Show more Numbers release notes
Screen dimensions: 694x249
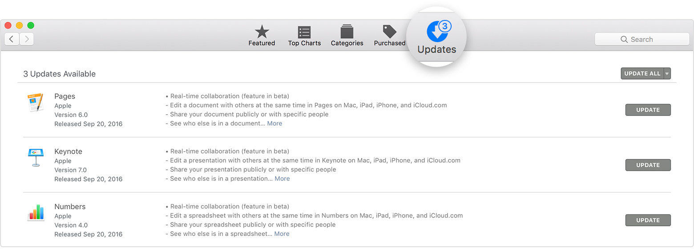tap(282, 234)
